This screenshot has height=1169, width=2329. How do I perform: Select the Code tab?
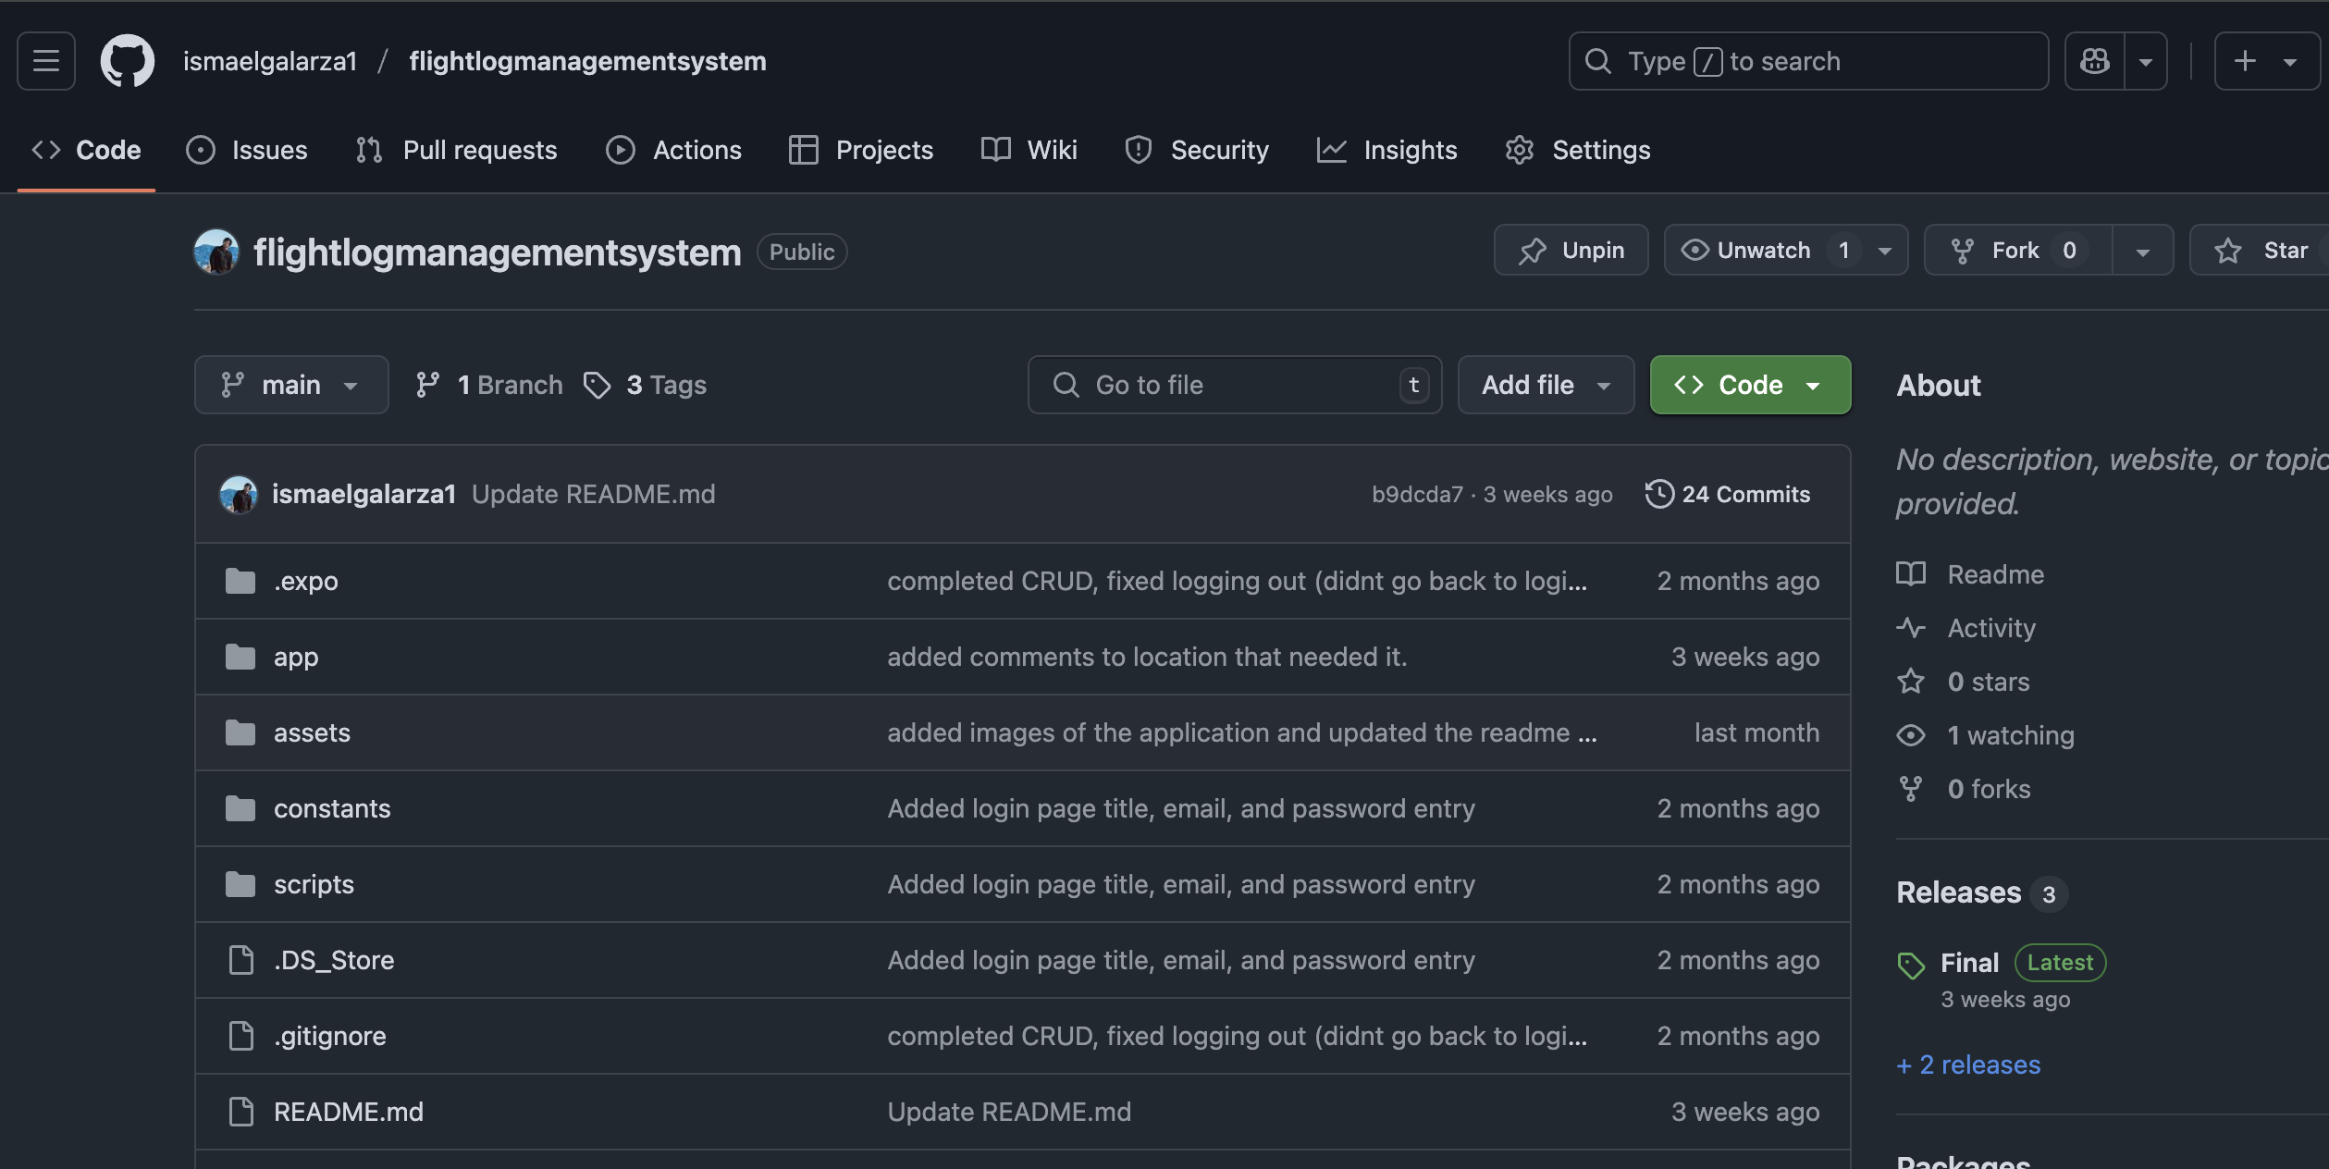86,150
